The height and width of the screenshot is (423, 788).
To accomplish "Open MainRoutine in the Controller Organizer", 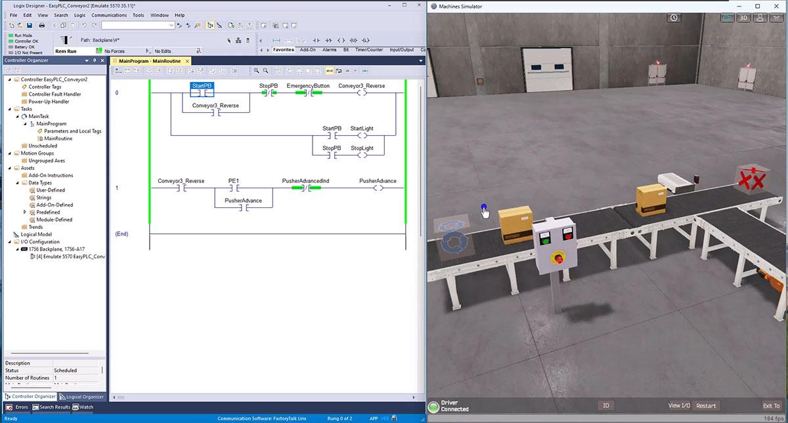I will click(58, 138).
